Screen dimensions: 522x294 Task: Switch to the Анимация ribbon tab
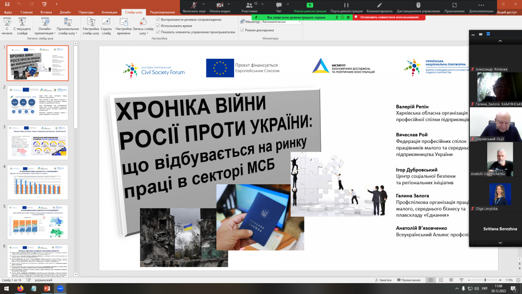108,13
